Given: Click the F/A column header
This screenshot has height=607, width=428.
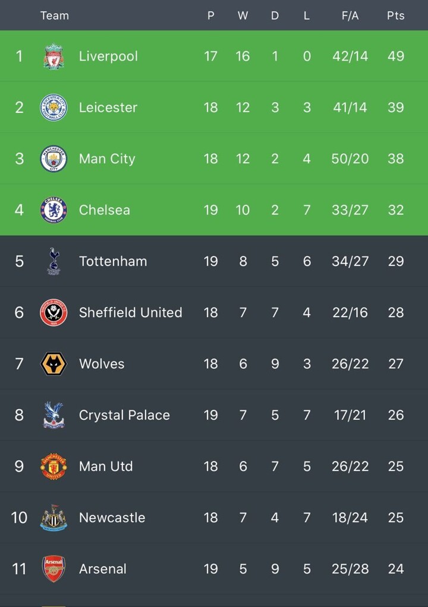Looking at the screenshot, I should pyautogui.click(x=350, y=16).
